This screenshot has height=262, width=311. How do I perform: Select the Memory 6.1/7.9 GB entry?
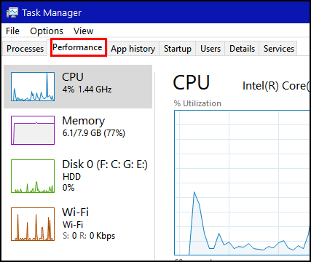coord(78,130)
